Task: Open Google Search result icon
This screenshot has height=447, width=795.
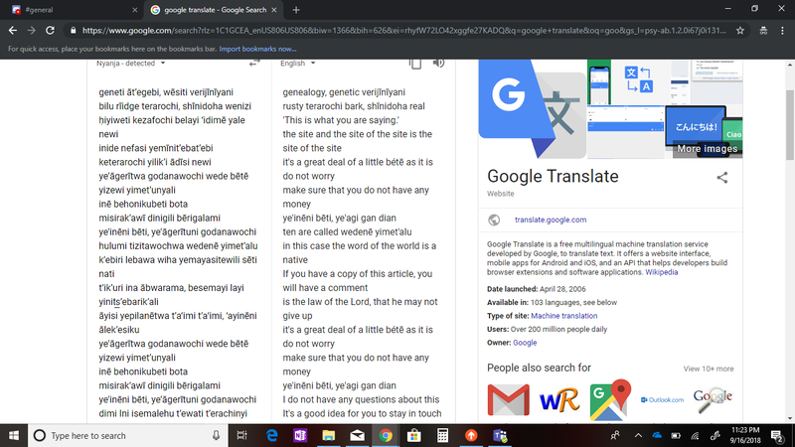Action: (713, 399)
